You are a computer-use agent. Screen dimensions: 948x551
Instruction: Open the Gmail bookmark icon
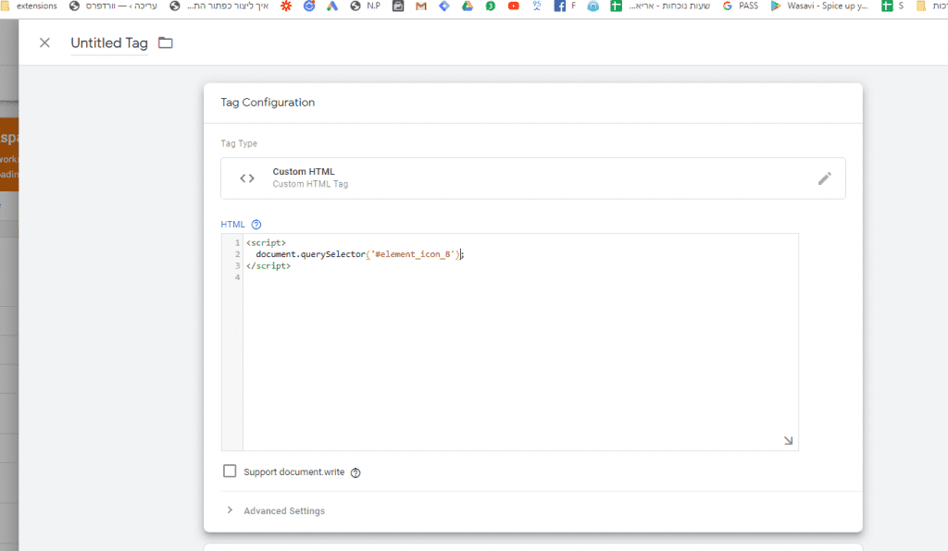[x=421, y=6]
